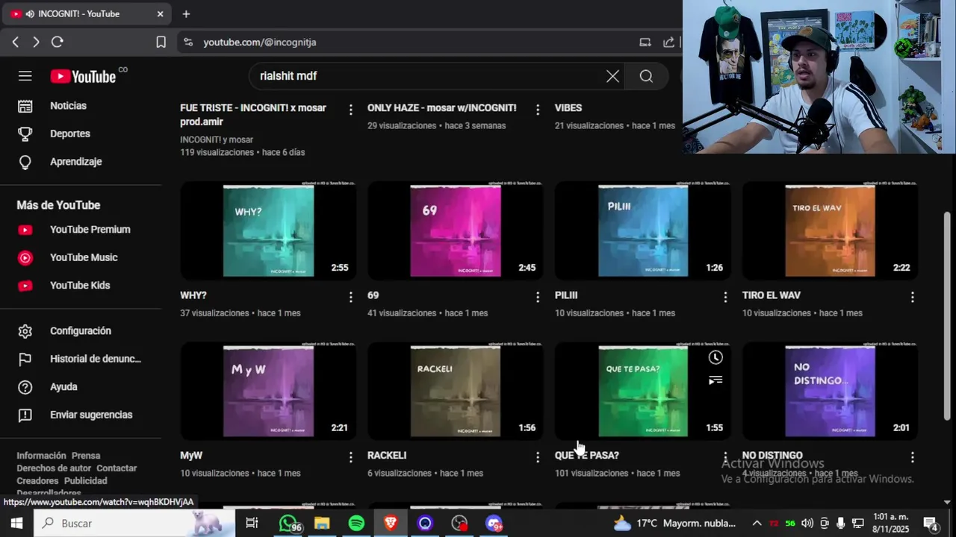Viewport: 956px width, 537px height.
Task: Open the Contactar footer link
Action: (x=117, y=468)
